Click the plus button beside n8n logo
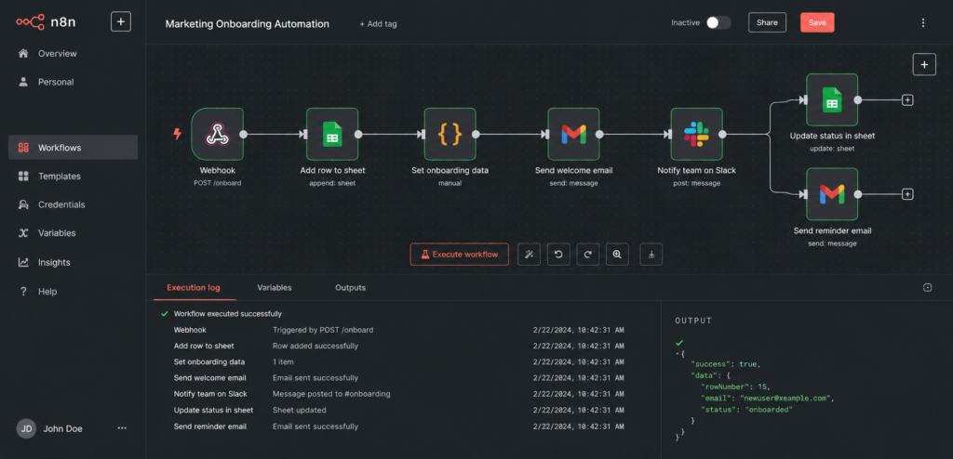953x459 pixels. (121, 22)
